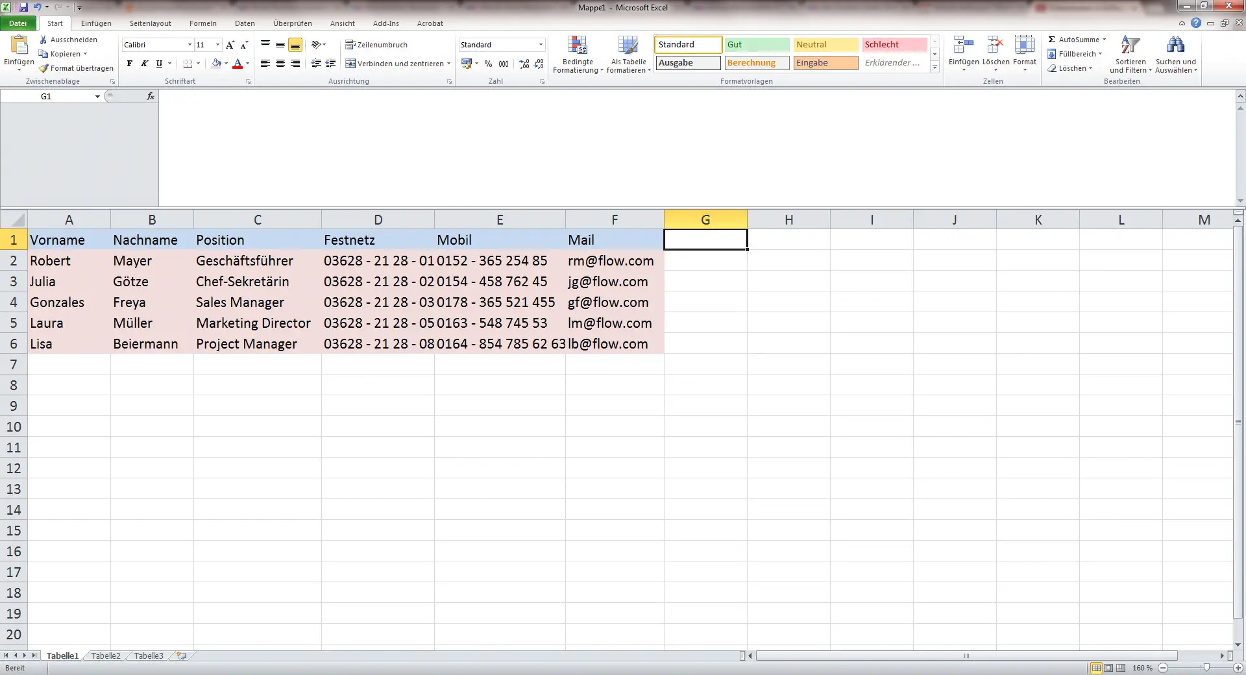Click the Format übertragen brush icon

tap(43, 68)
